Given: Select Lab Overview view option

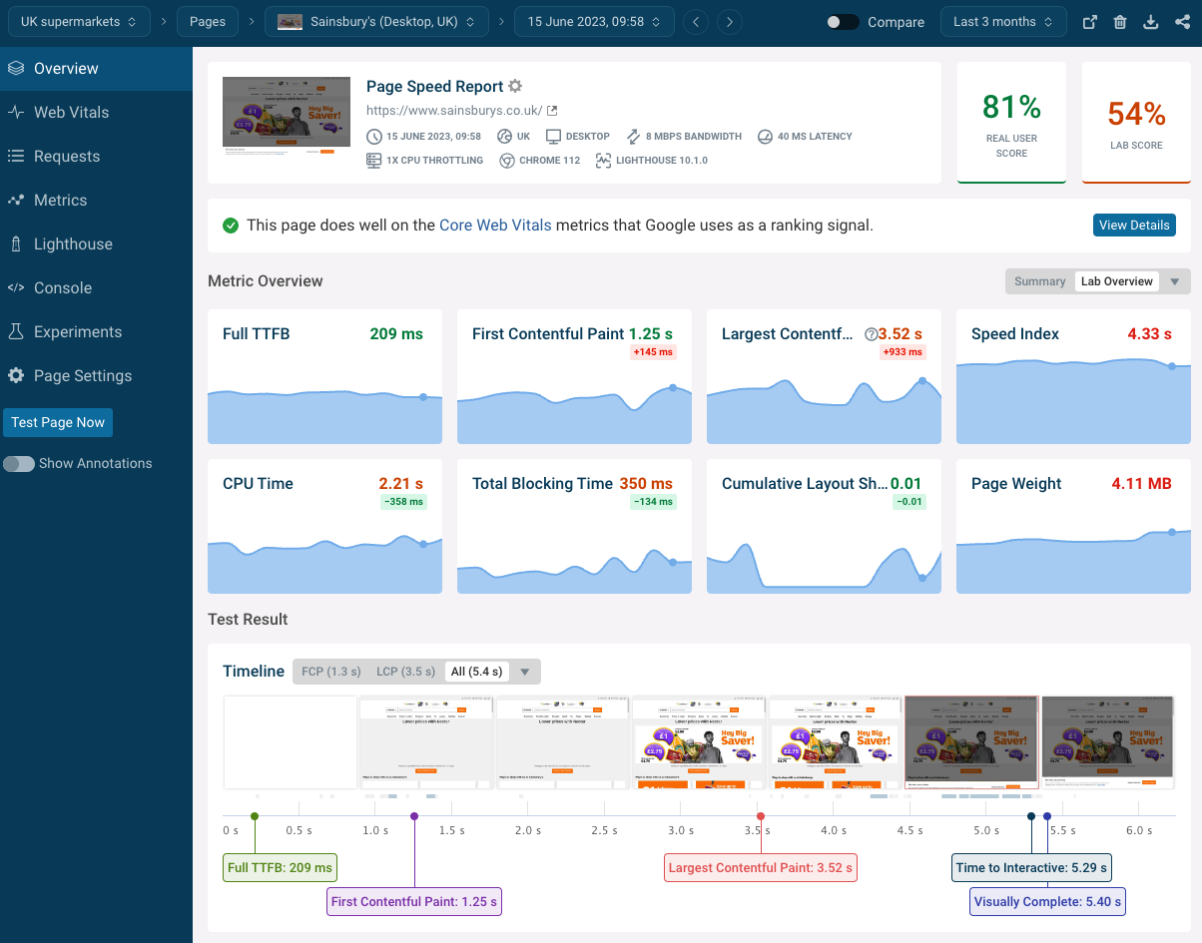Looking at the screenshot, I should [1117, 281].
